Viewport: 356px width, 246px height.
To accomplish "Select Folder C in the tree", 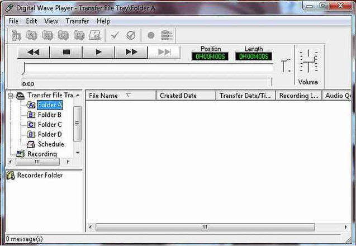I will tap(50, 125).
